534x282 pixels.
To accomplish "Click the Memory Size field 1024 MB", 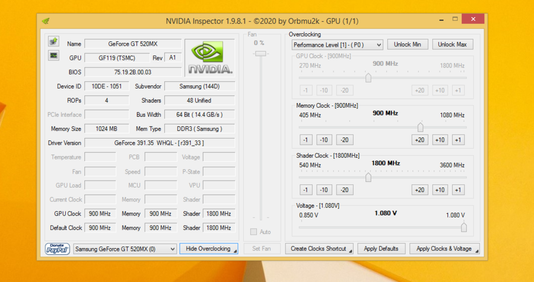I will 107,129.
